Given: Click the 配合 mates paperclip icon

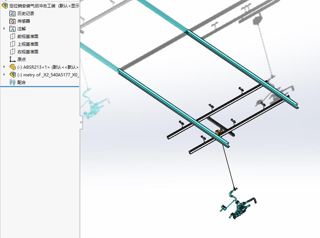Looking at the screenshot, I should click(13, 82).
